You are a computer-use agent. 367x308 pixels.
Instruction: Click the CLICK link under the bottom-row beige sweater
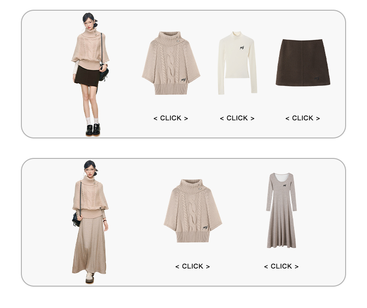point(192,266)
